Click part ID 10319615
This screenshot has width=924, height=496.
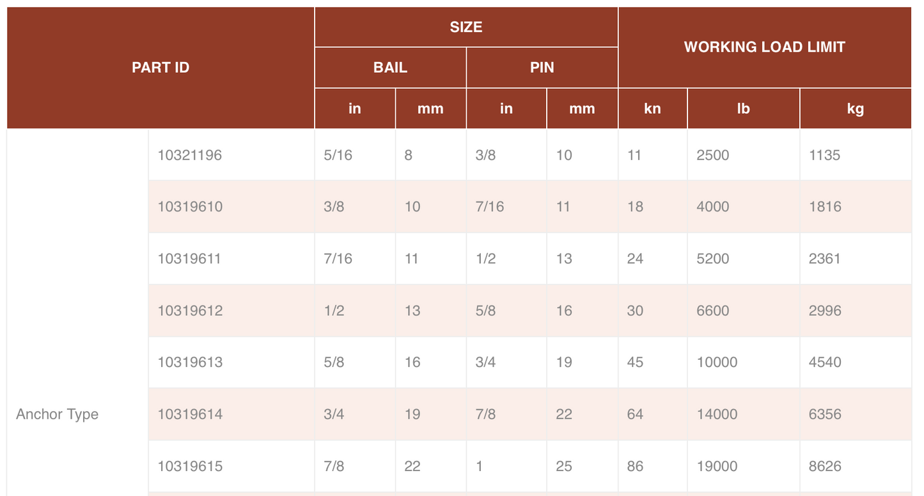pos(190,467)
